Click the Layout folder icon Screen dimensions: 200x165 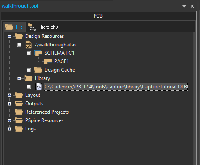pyautogui.click(x=19, y=95)
